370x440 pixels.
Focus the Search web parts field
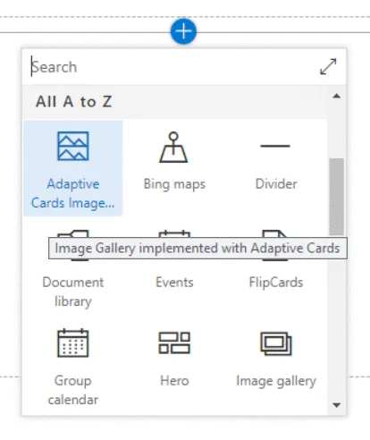(170, 67)
